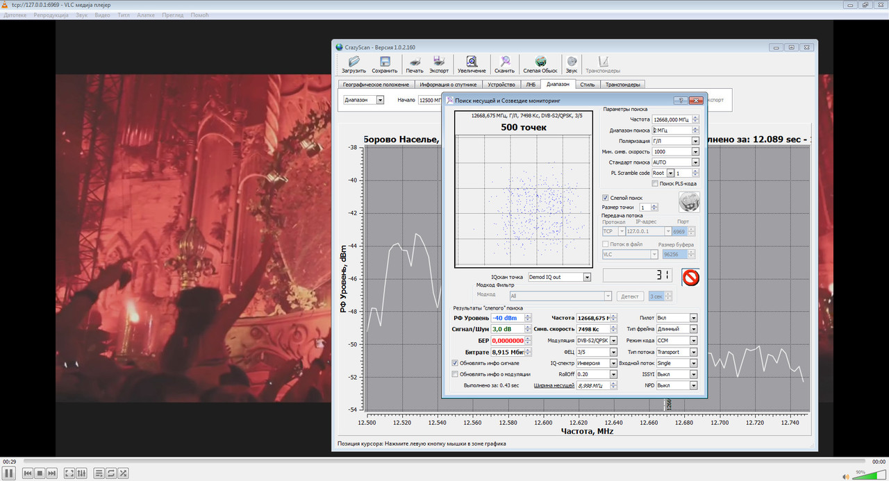Open the ФЕЦ 3/5 dropdown
The width and height of the screenshot is (889, 481).
(613, 352)
